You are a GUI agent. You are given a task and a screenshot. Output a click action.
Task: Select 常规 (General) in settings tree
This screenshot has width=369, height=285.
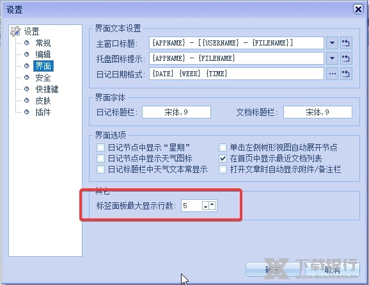[x=43, y=43]
